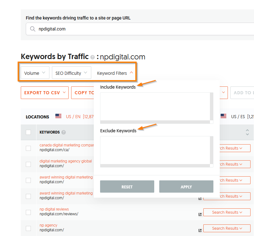Open dropdown chevron right of filters panel
This screenshot has height=236, width=254.
point(223,92)
